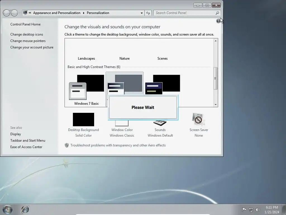Click the Screen Saver label link
Viewport: 286px width, 215px height.
pos(199,130)
